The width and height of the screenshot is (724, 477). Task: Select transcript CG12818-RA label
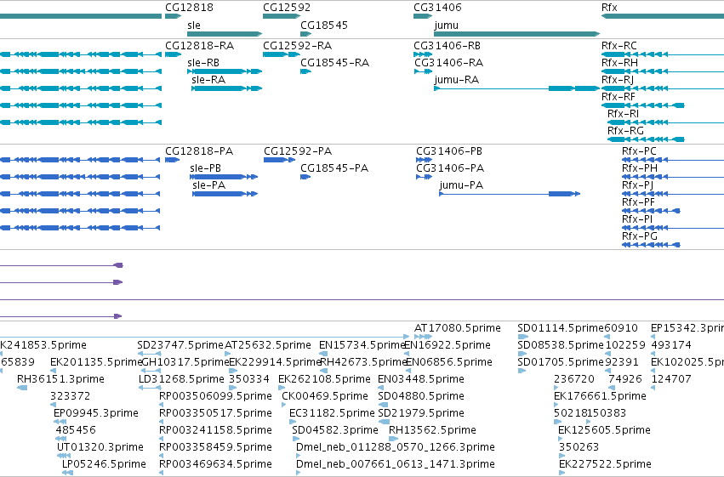pyautogui.click(x=199, y=46)
